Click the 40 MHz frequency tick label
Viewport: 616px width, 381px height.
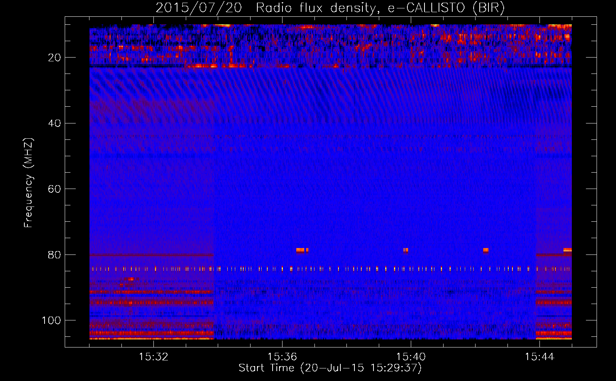(54, 123)
